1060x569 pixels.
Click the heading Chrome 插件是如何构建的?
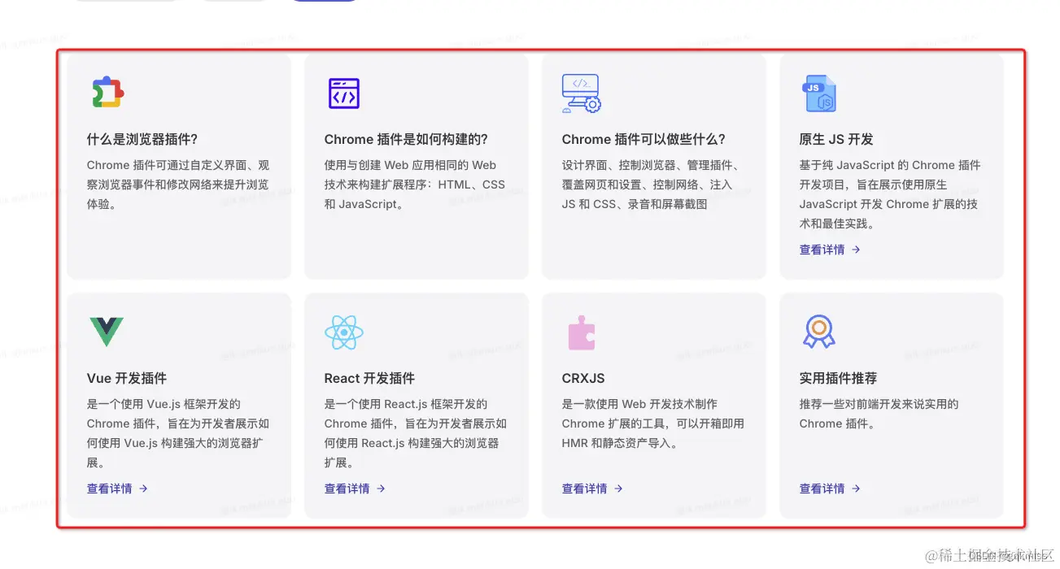(x=406, y=139)
